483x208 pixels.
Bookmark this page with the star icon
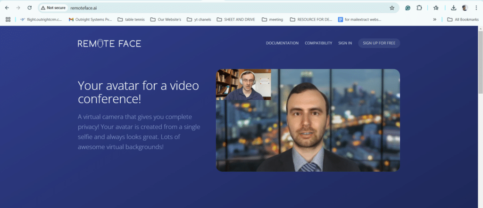point(392,8)
